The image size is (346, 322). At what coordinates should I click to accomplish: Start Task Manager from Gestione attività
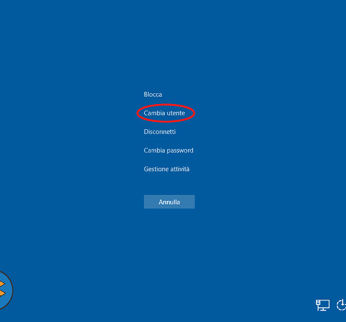click(x=167, y=169)
